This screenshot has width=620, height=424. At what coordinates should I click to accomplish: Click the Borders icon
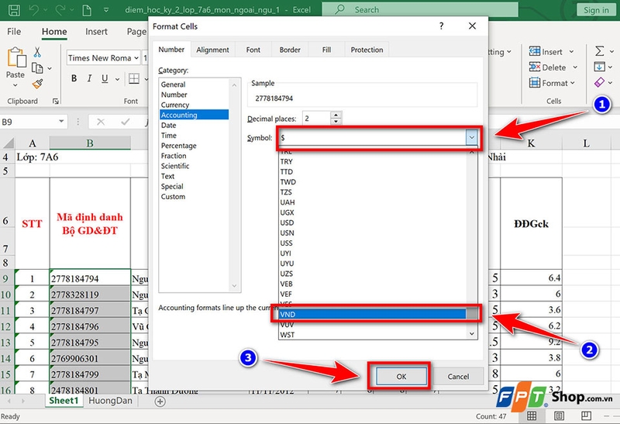point(134,78)
